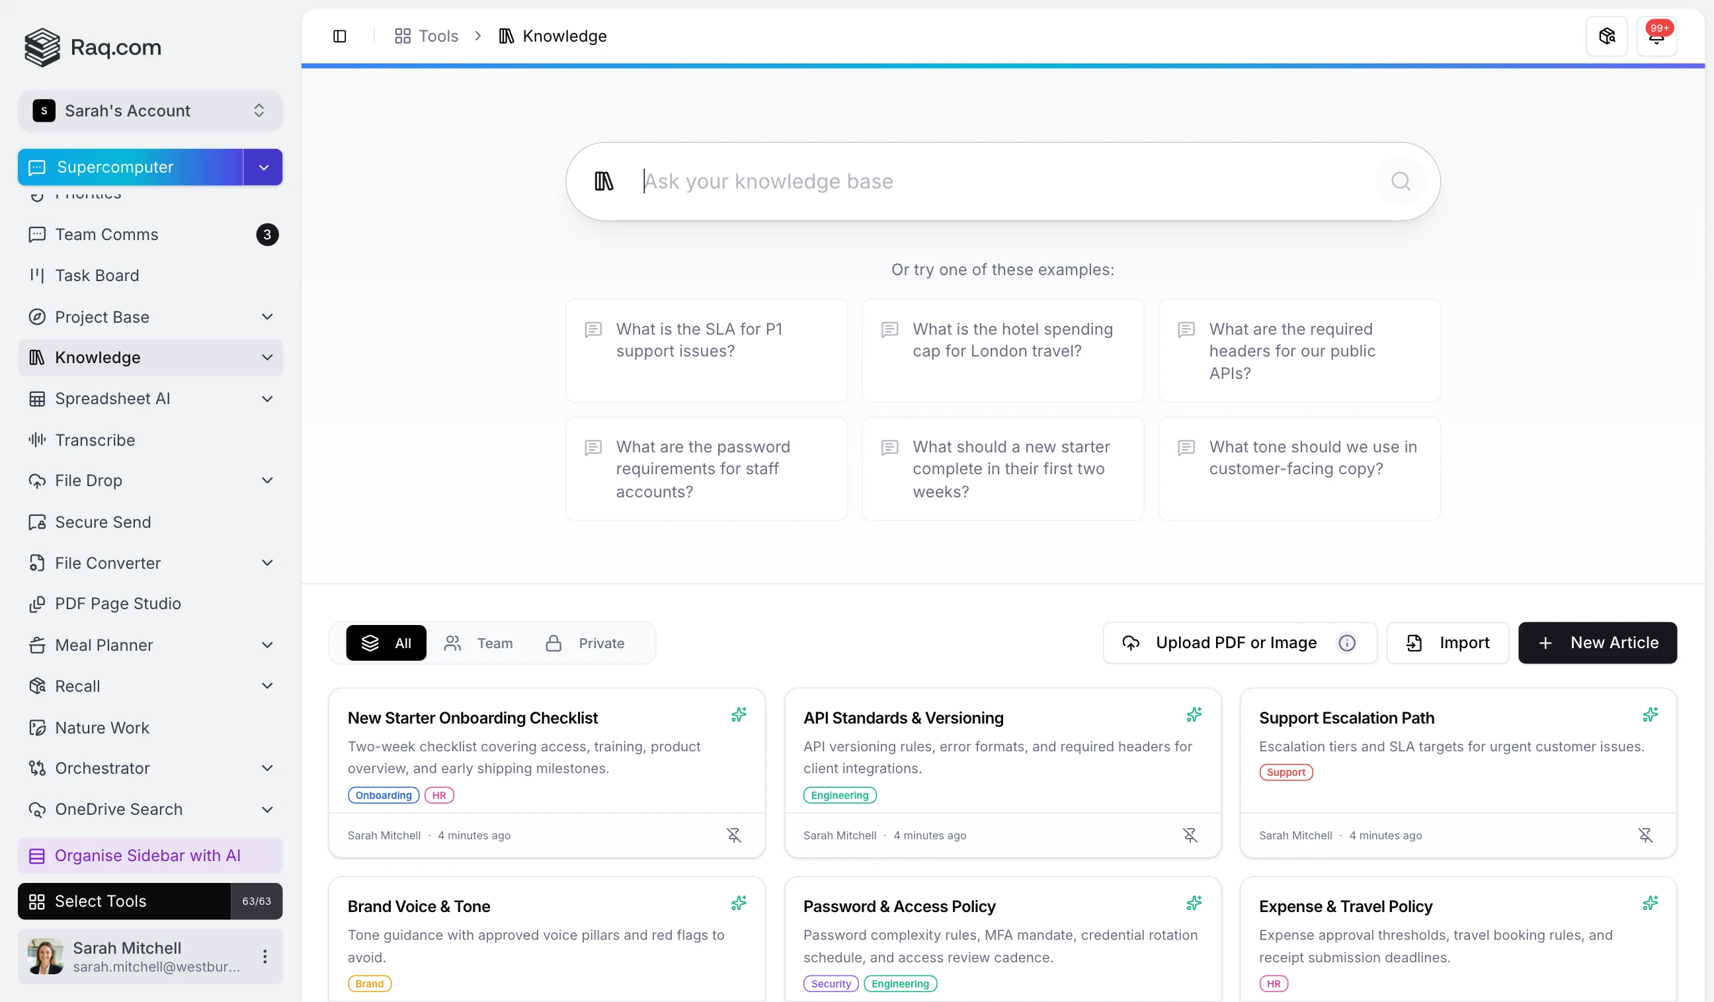Screen dimensions: 1714x1002
Task: Click the Supercomputer button
Action: pyautogui.click(x=130, y=167)
